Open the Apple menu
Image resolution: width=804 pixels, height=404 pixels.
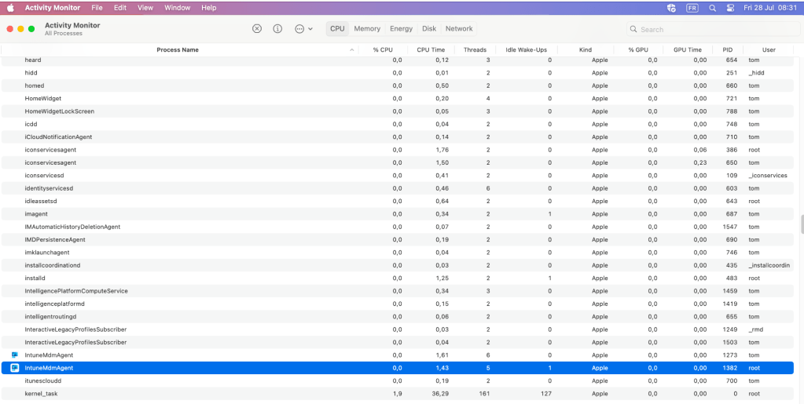pyautogui.click(x=11, y=8)
